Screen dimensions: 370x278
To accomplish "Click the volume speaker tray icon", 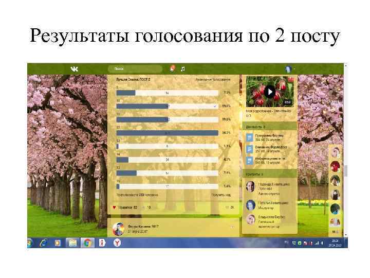I will 322,243.
